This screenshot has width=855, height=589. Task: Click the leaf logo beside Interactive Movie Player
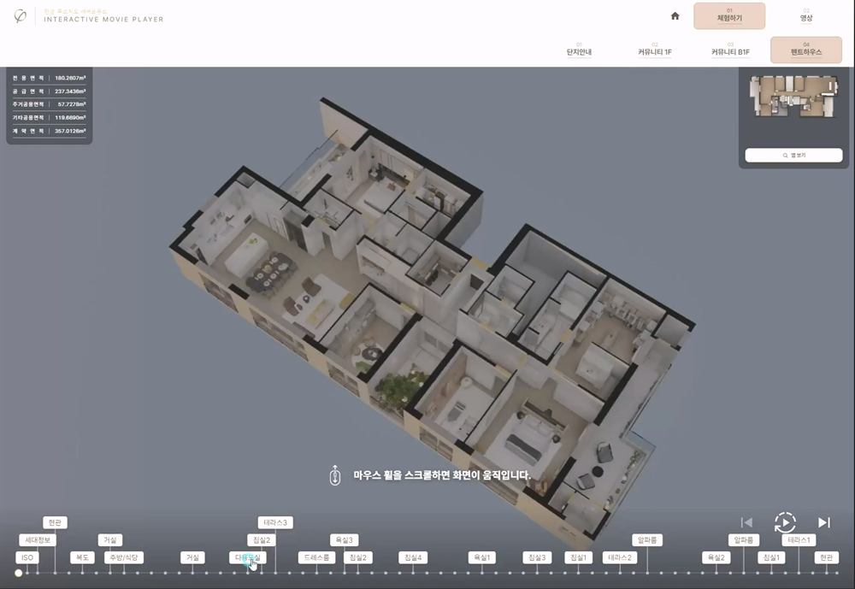coord(21,16)
